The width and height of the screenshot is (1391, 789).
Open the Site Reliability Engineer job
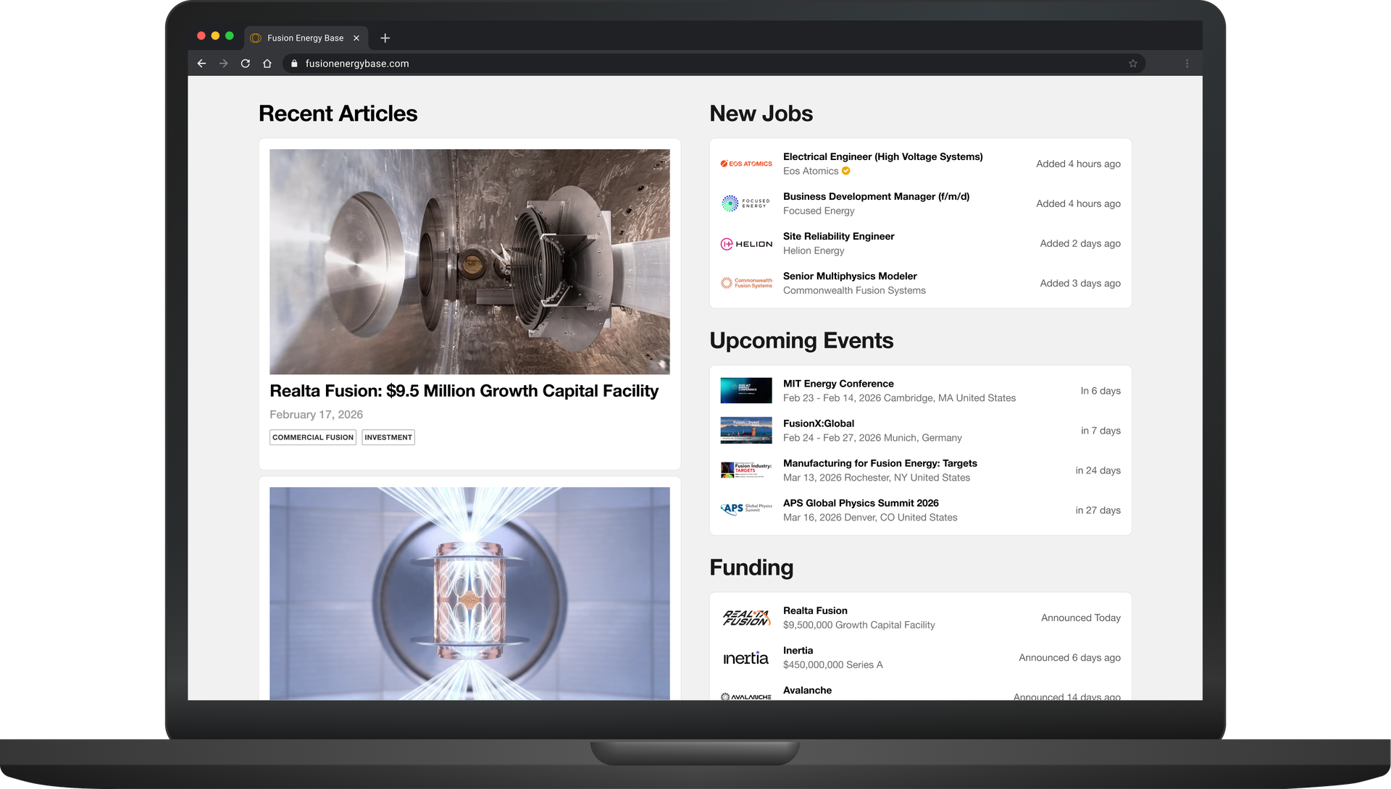[838, 236]
